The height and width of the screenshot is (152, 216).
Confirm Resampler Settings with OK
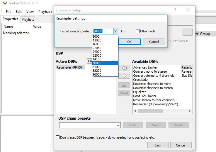pyautogui.click(x=130, y=42)
